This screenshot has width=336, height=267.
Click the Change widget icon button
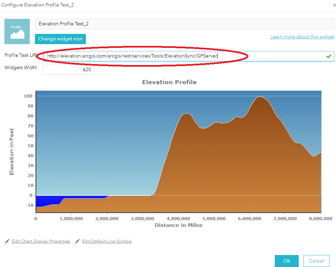pos(60,39)
